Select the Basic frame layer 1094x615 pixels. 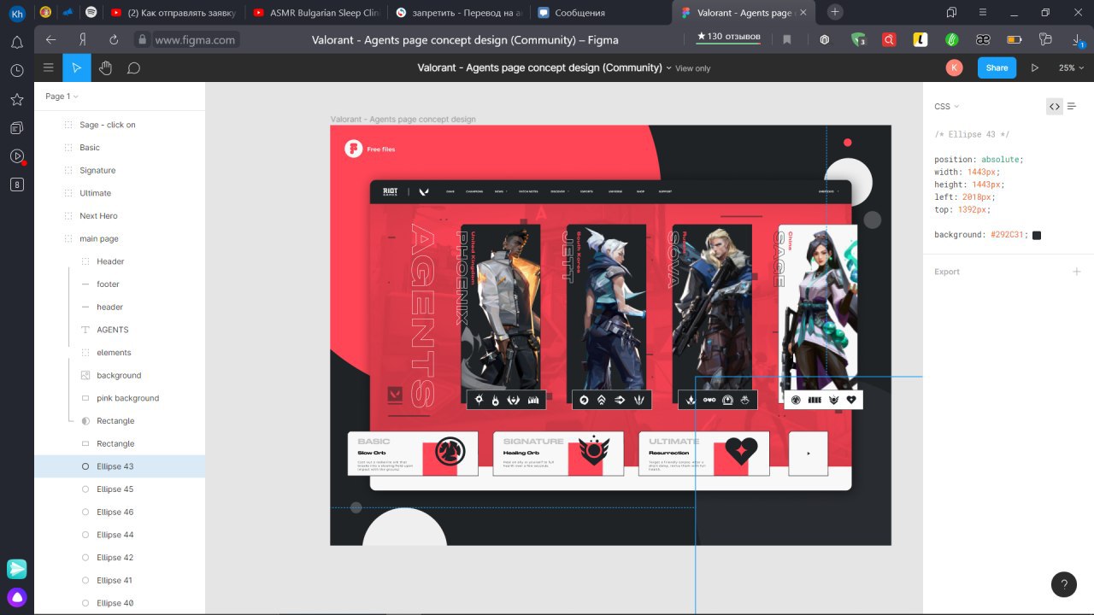pyautogui.click(x=120, y=148)
